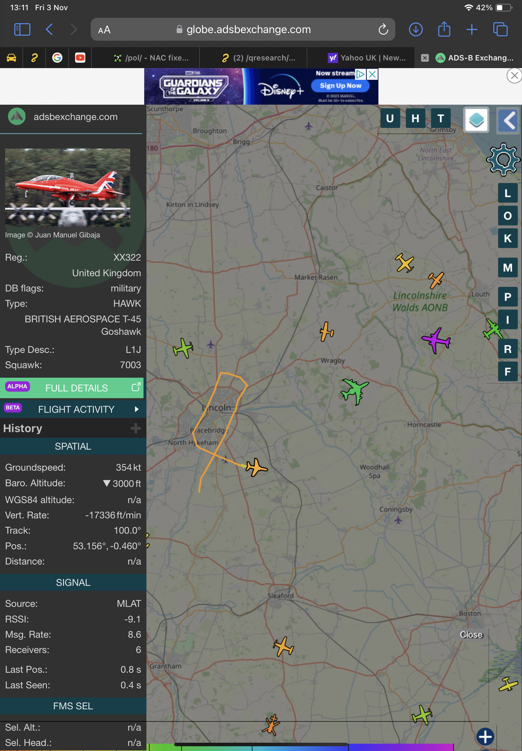Open FULL DETAILS for XX322
The image size is (522, 751).
pyautogui.click(x=72, y=388)
